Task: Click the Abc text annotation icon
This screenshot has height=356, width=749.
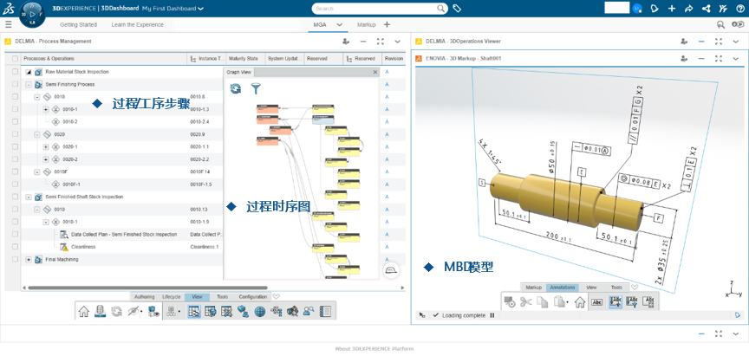Action: (596, 301)
